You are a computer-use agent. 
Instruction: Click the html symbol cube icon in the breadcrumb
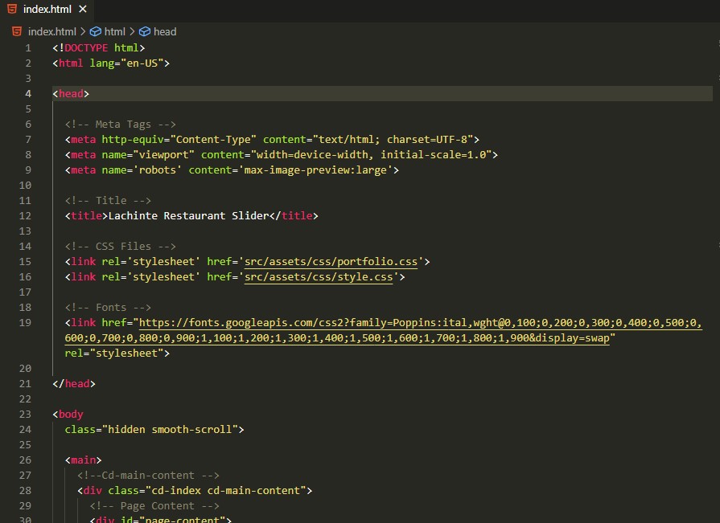tap(96, 31)
